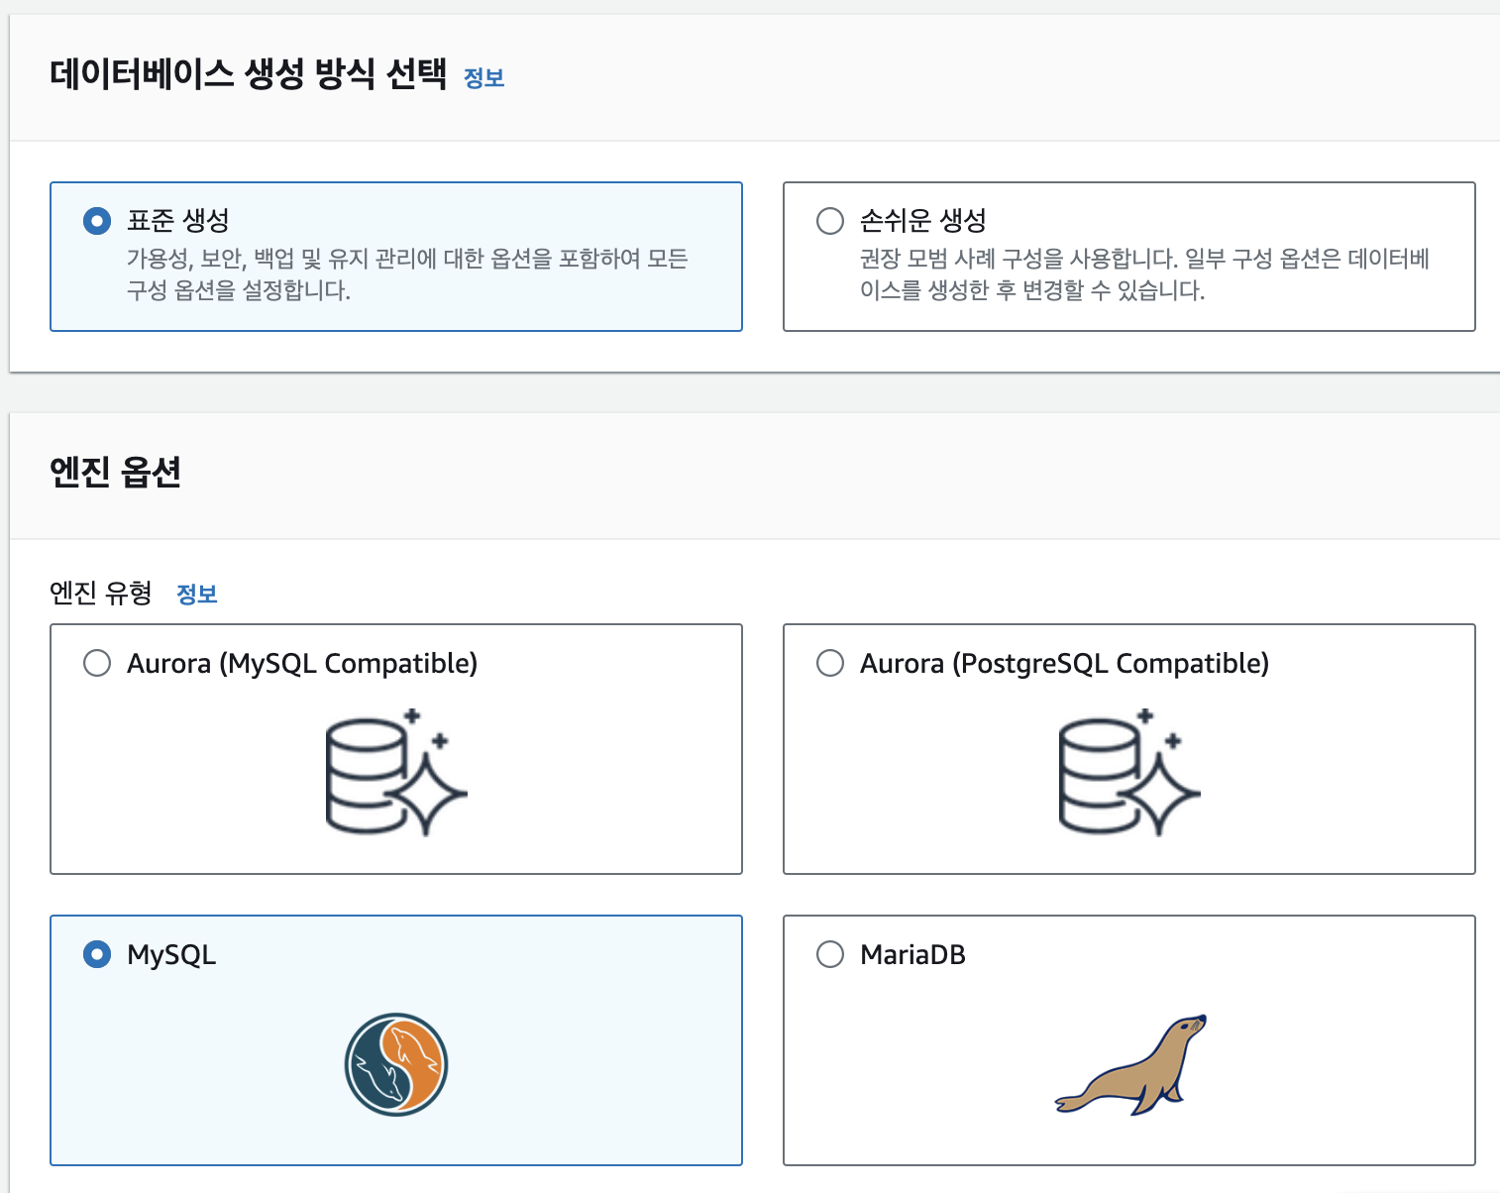Click the 손쉬운 생성 title text
Viewport: 1500px width, 1193px height.
923,220
